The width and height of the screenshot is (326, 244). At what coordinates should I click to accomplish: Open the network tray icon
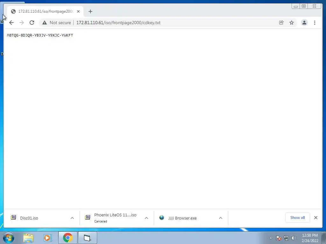[x=286, y=238]
